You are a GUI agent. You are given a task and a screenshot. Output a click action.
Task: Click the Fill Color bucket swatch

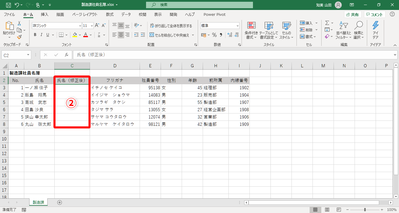tap(75, 35)
